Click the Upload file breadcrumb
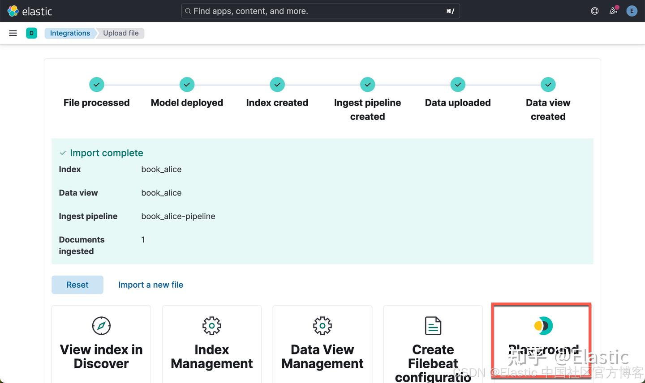This screenshot has width=645, height=383. (x=120, y=33)
